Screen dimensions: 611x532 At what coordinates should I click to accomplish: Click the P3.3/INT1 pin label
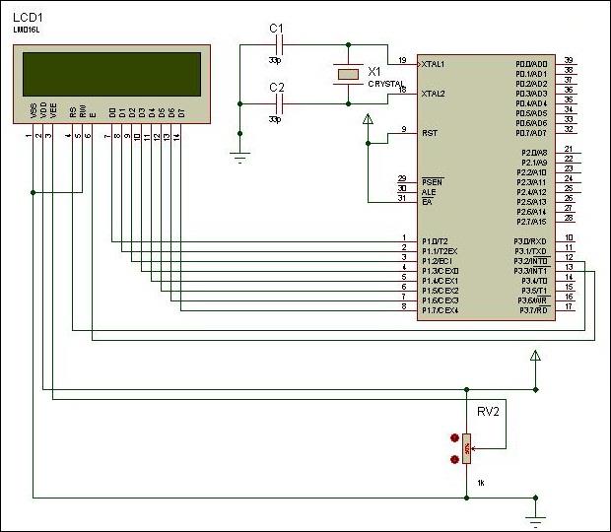[x=530, y=271]
